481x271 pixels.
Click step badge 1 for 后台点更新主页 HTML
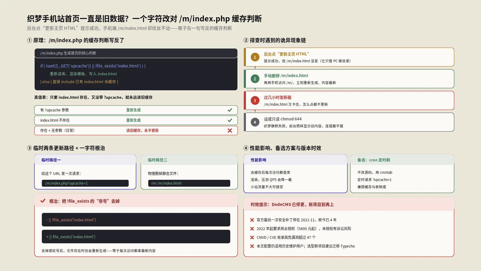click(255, 57)
